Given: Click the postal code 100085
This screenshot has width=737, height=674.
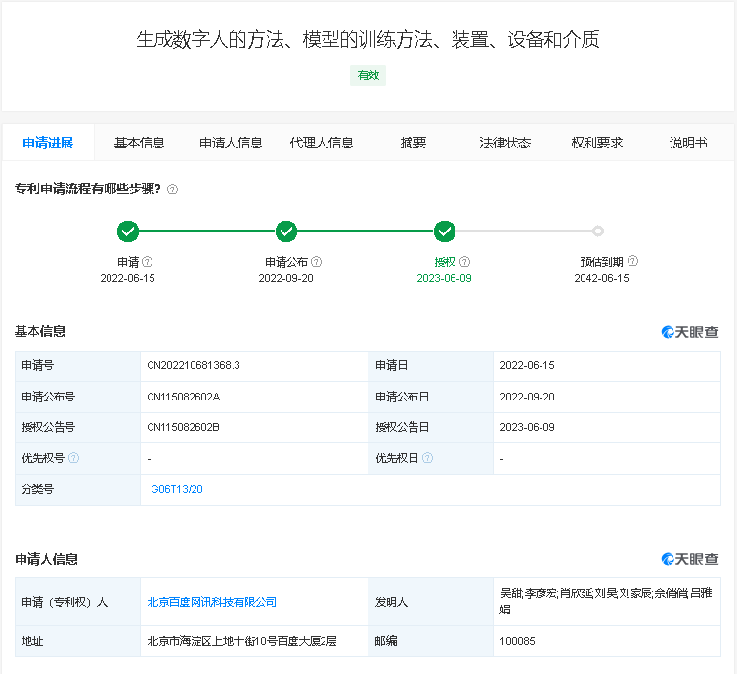Looking at the screenshot, I should [517, 641].
